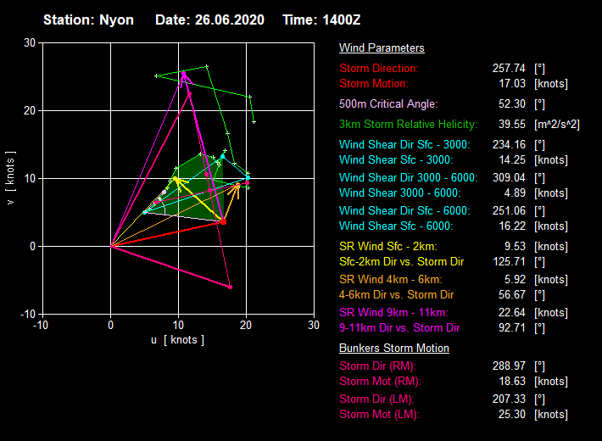Click the magenta arrowhead at plot top

(x=183, y=75)
